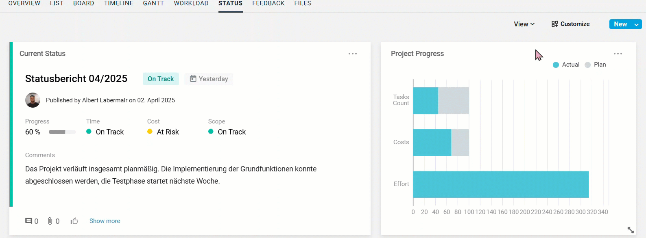Open the Workload tab
This screenshot has width=646, height=238.
pyautogui.click(x=191, y=3)
